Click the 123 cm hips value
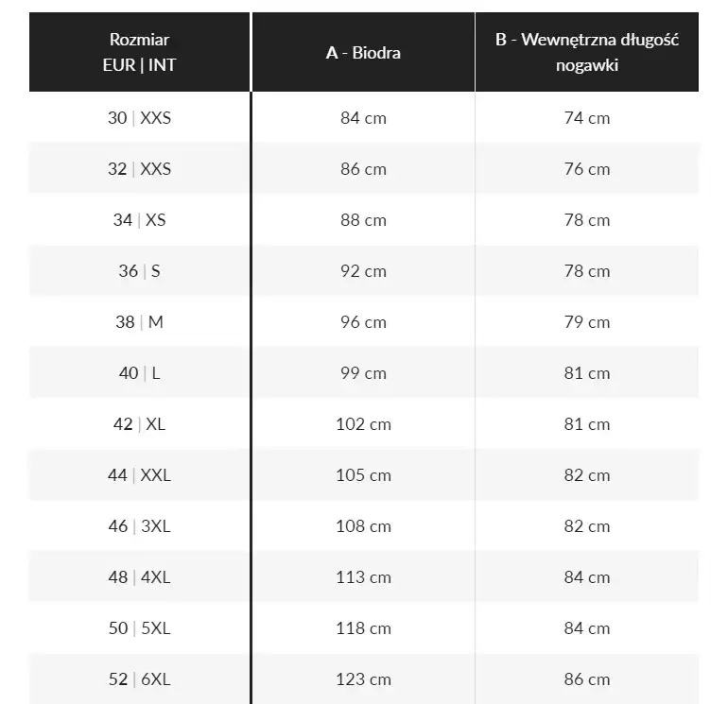Viewport: 728px width, 704px height. pos(363,679)
